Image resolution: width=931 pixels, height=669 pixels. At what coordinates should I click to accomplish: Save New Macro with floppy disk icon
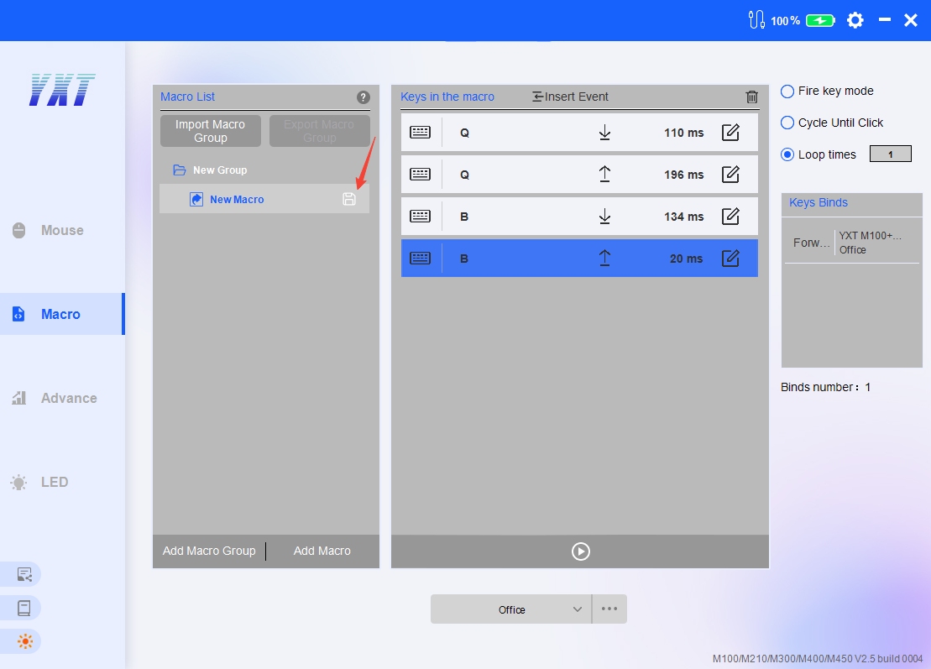coord(349,199)
